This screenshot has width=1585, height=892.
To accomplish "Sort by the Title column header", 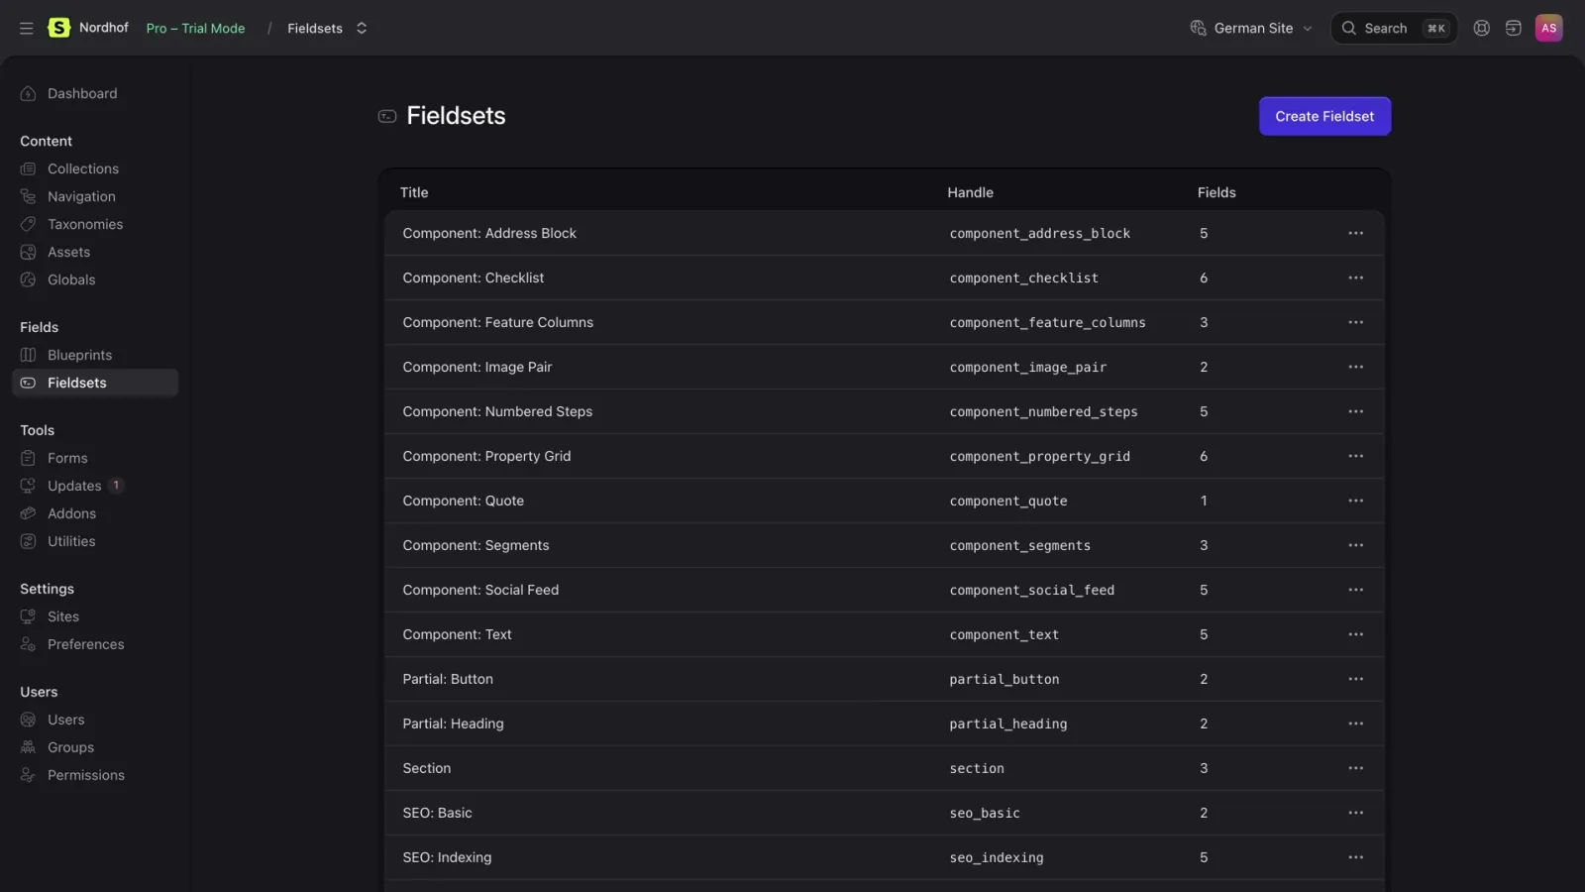I will click(414, 192).
